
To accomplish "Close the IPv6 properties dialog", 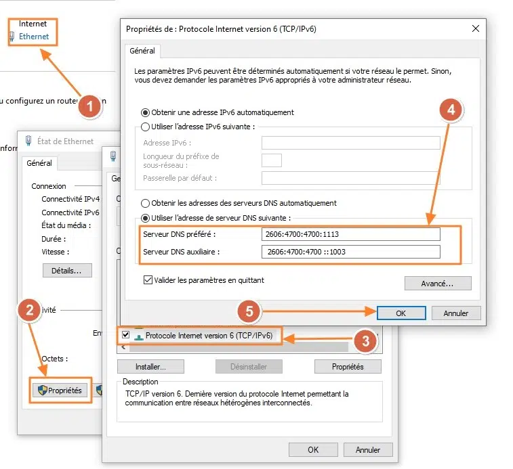I will click(x=476, y=28).
